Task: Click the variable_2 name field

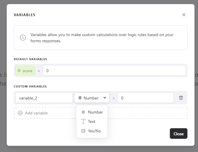Action: click(x=44, y=98)
